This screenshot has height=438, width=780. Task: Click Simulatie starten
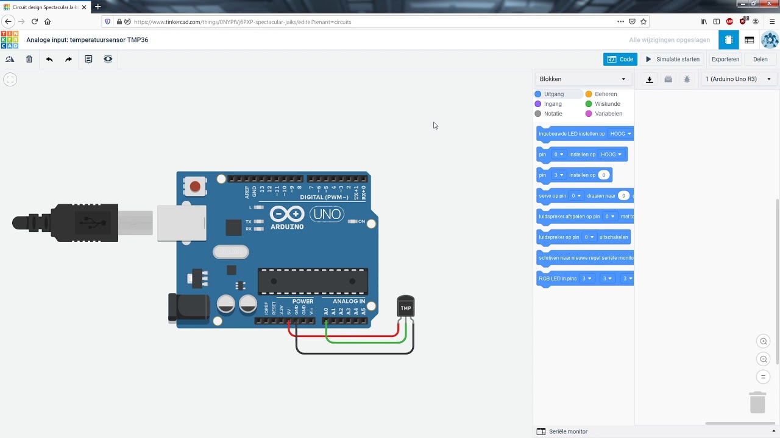(673, 59)
